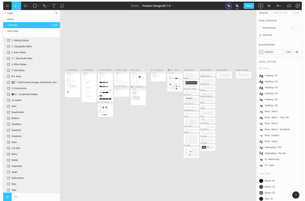305x201 pixels.
Task: Click frame icon of Buttons layer
Action: [8, 118]
